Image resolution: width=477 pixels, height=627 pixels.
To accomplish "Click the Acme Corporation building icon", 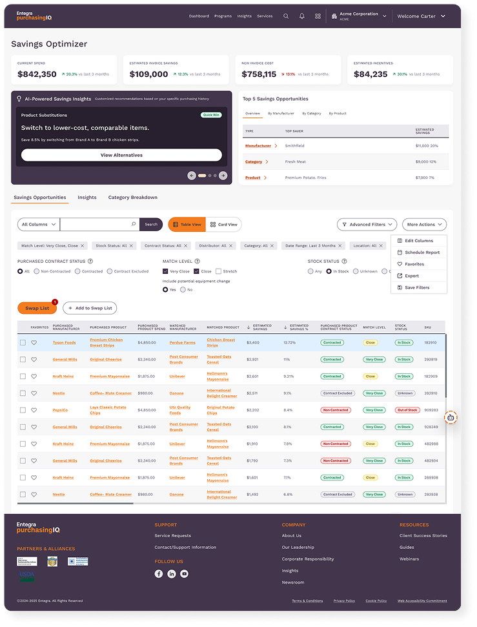I will [x=334, y=16].
